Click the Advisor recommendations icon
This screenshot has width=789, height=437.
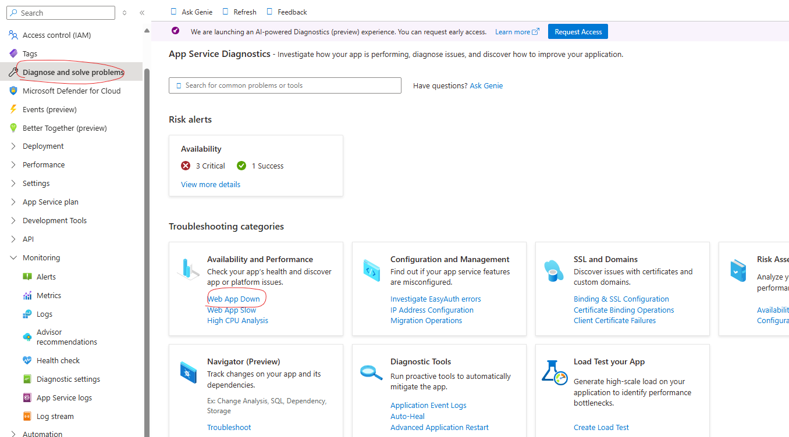27,337
